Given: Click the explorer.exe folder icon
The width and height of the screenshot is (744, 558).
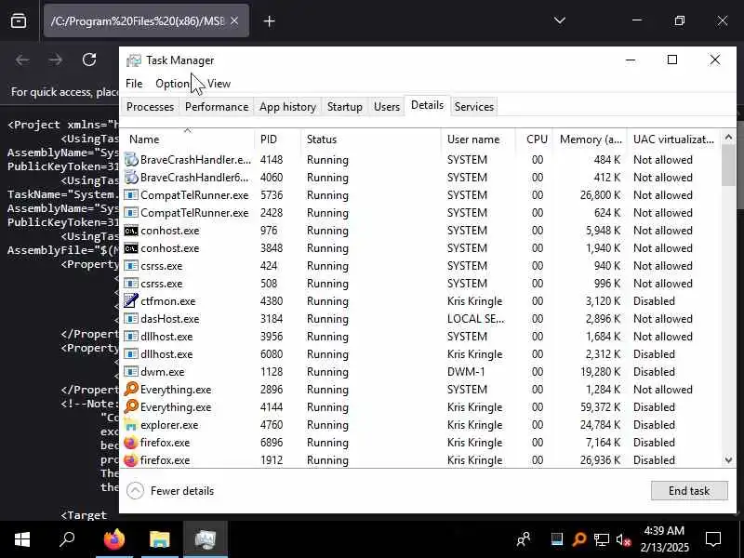Looking at the screenshot, I should (131, 425).
